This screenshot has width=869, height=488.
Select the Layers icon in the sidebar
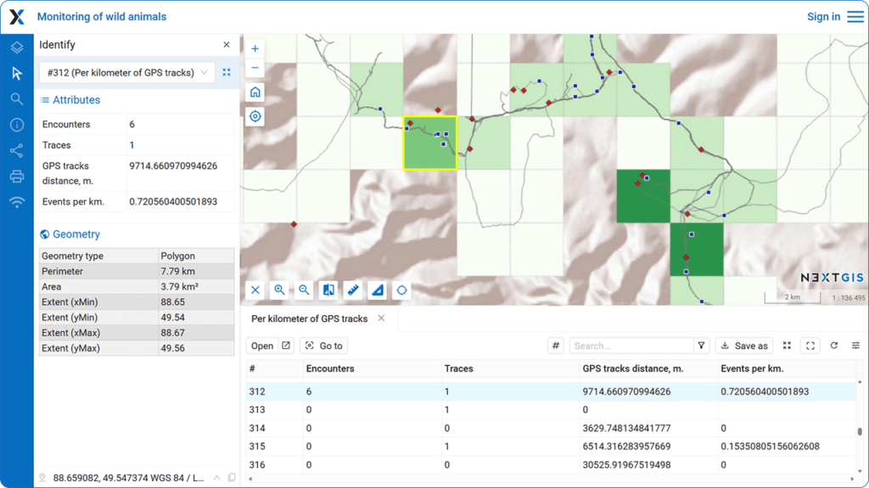(x=17, y=47)
